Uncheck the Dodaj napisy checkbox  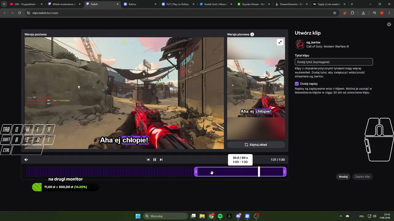click(297, 83)
